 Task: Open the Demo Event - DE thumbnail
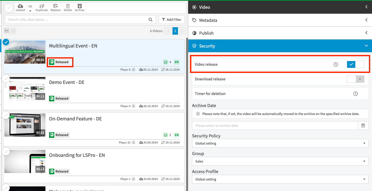(25, 89)
